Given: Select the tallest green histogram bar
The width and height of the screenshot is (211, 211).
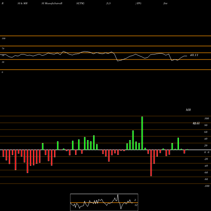Looking at the screenshot, I should coord(142,133).
